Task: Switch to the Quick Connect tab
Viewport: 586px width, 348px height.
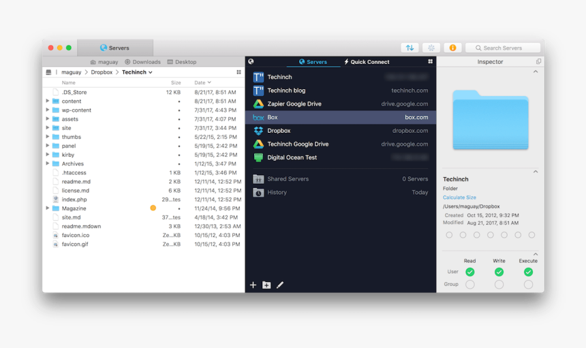Action: coord(367,62)
